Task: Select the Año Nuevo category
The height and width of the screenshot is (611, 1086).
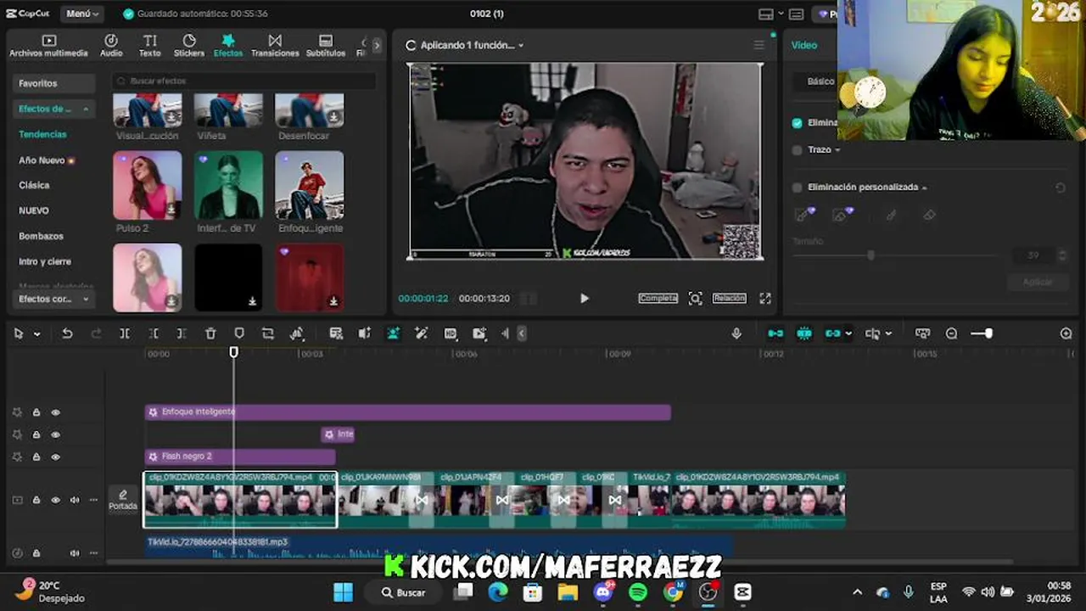Action: [47, 160]
